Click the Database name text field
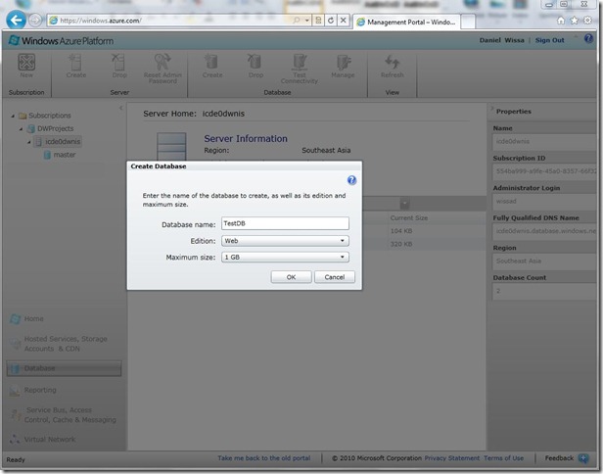603x474 pixels. 285,223
